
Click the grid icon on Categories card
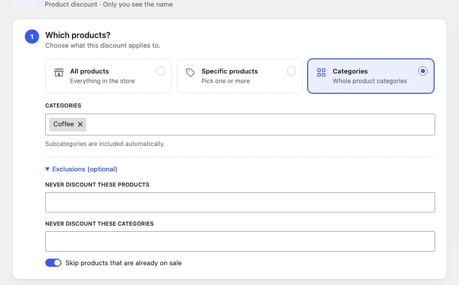[x=321, y=73]
